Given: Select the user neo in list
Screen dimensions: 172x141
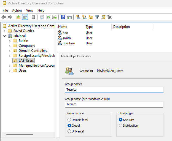Looking at the screenshot, I should pos(65,33).
